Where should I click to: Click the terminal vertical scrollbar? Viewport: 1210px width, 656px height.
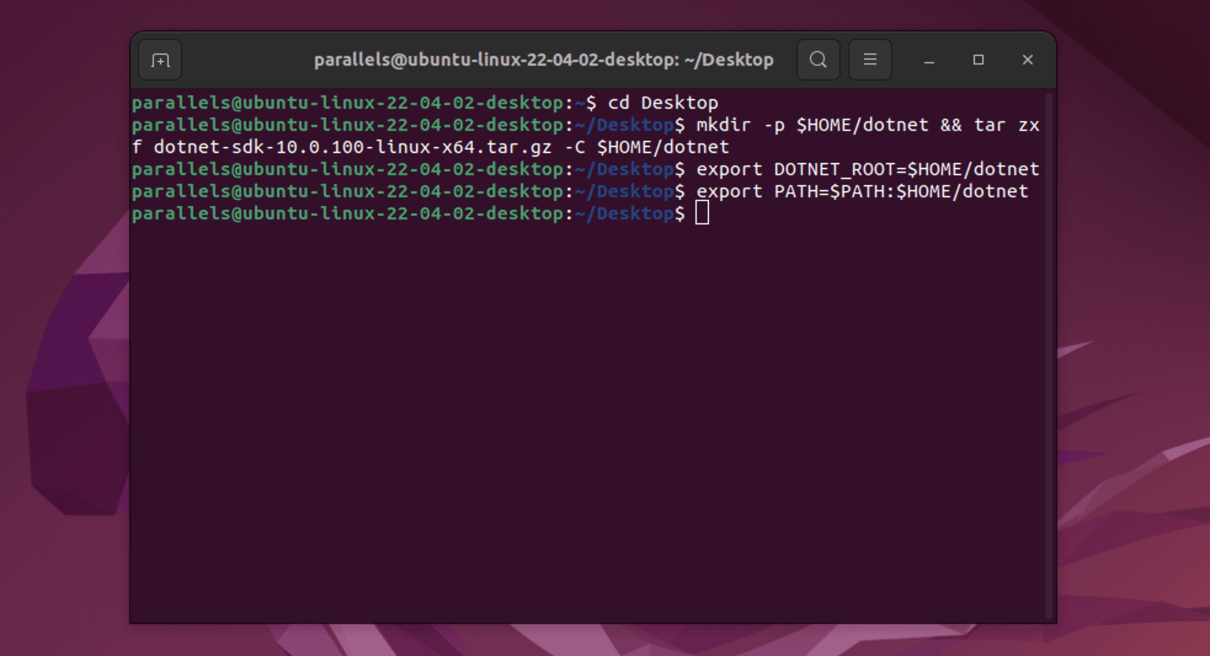click(x=1049, y=355)
